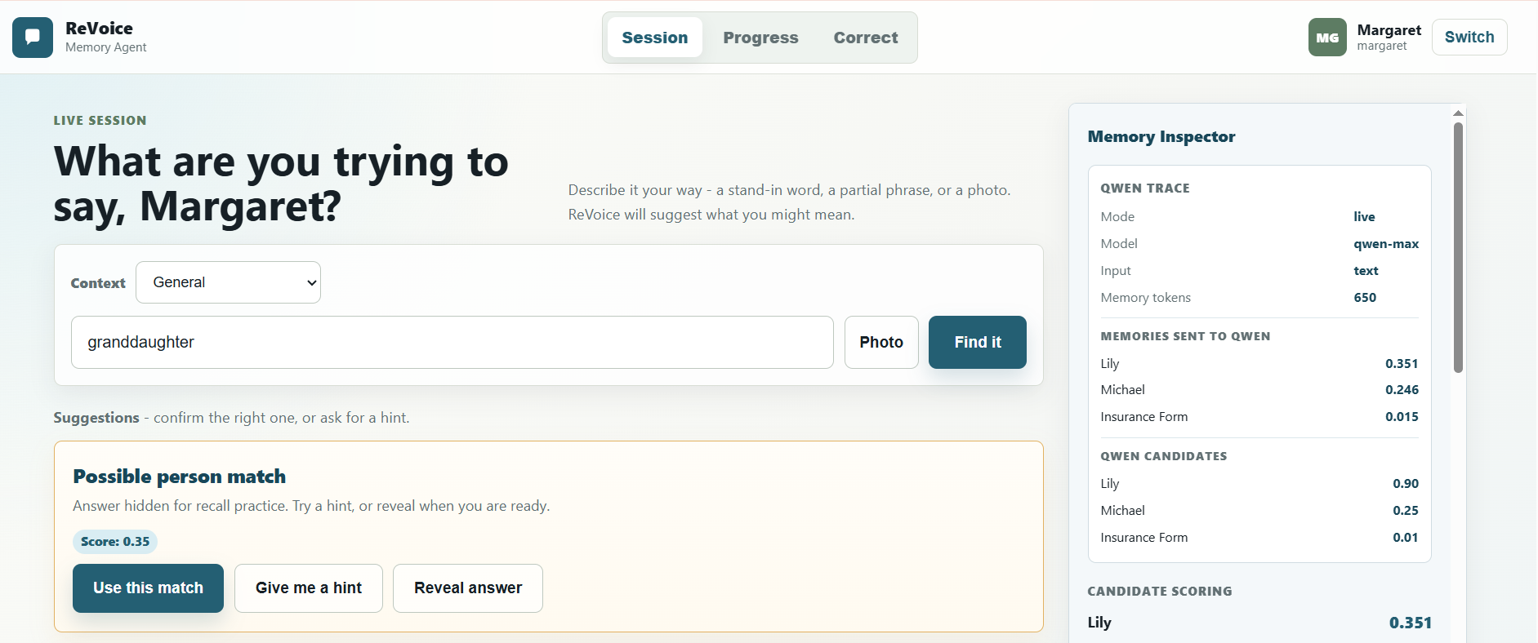Open the Context dropdown showing General
1538x643 pixels.
click(x=228, y=282)
